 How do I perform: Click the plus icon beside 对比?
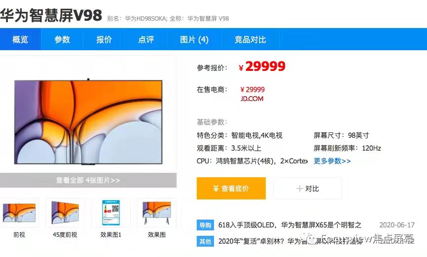pyautogui.click(x=300, y=189)
